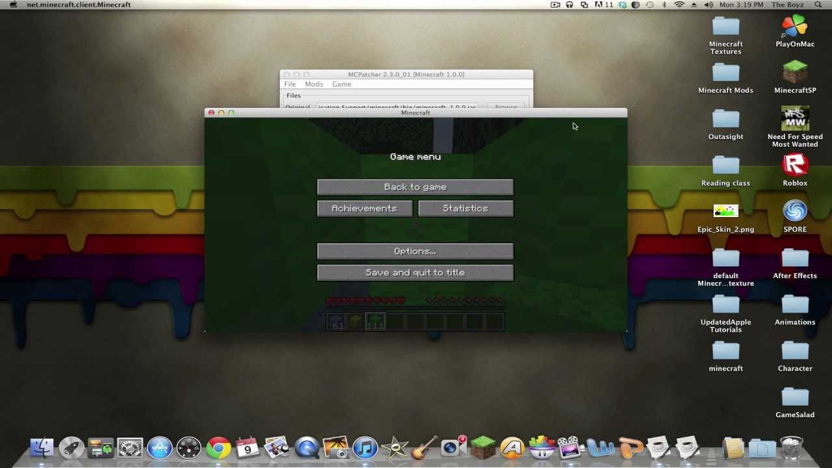Open the Mods menu in MCPatcher
This screenshot has width=832, height=468.
point(314,84)
